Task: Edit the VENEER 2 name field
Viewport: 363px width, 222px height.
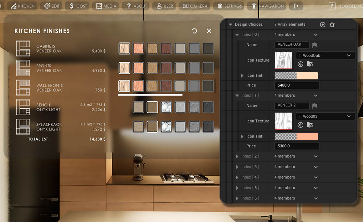Action: click(x=292, y=105)
